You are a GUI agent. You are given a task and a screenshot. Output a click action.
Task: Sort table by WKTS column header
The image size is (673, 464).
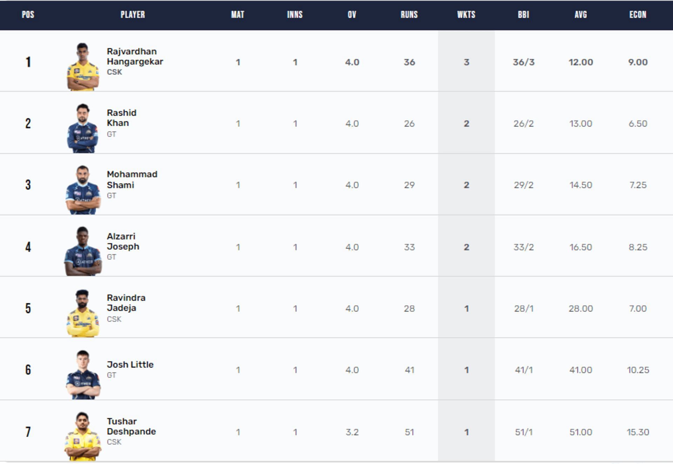(466, 15)
